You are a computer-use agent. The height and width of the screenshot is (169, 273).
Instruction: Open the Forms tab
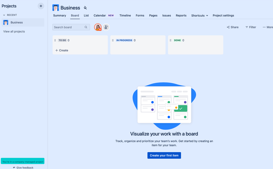pos(140,16)
